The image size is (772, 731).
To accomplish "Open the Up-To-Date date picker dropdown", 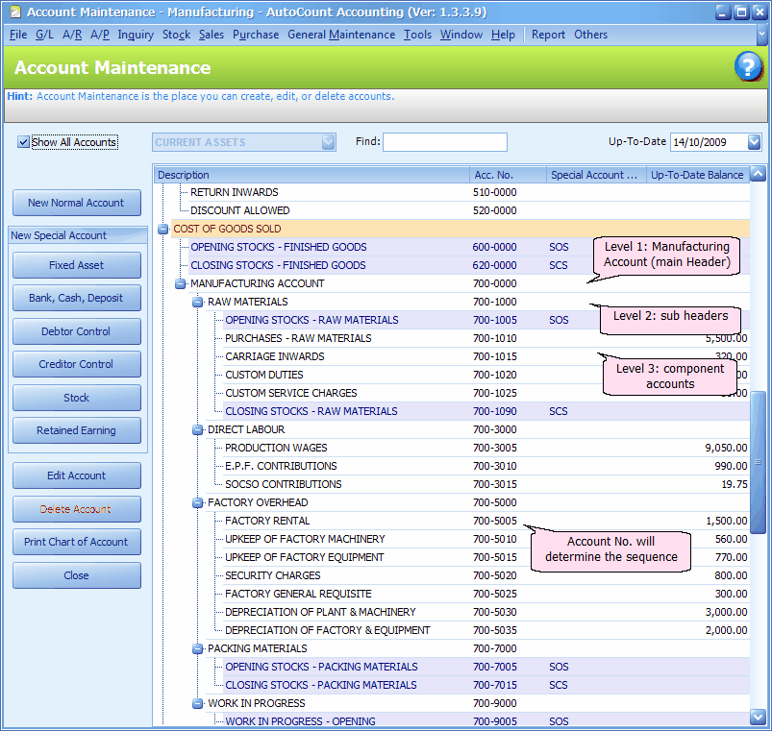I will pyautogui.click(x=754, y=142).
